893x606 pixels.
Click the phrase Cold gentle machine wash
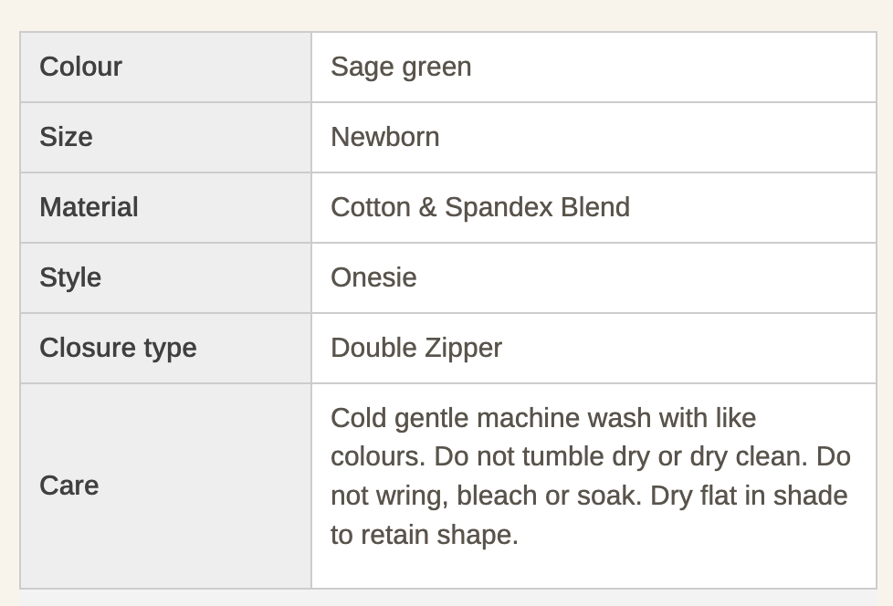coord(458,418)
